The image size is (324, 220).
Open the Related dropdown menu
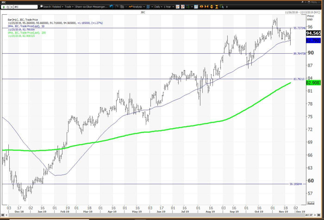58,7
